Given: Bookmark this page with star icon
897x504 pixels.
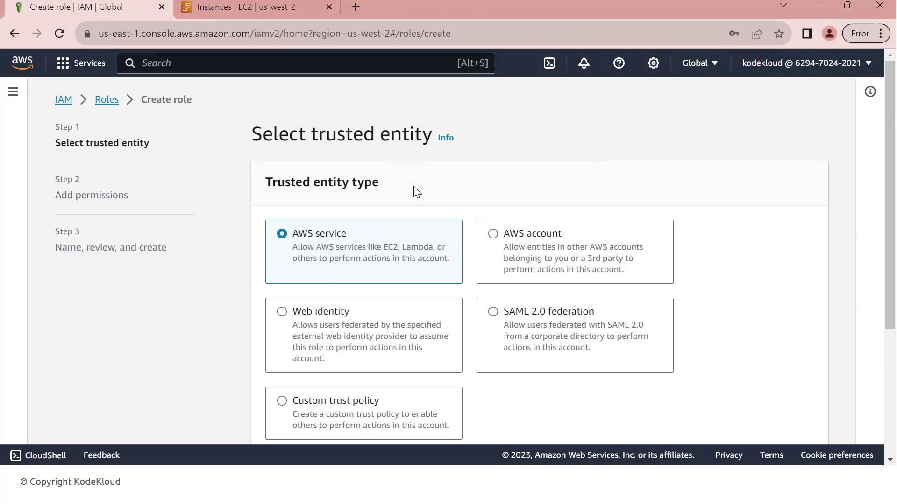Looking at the screenshot, I should coord(779,34).
